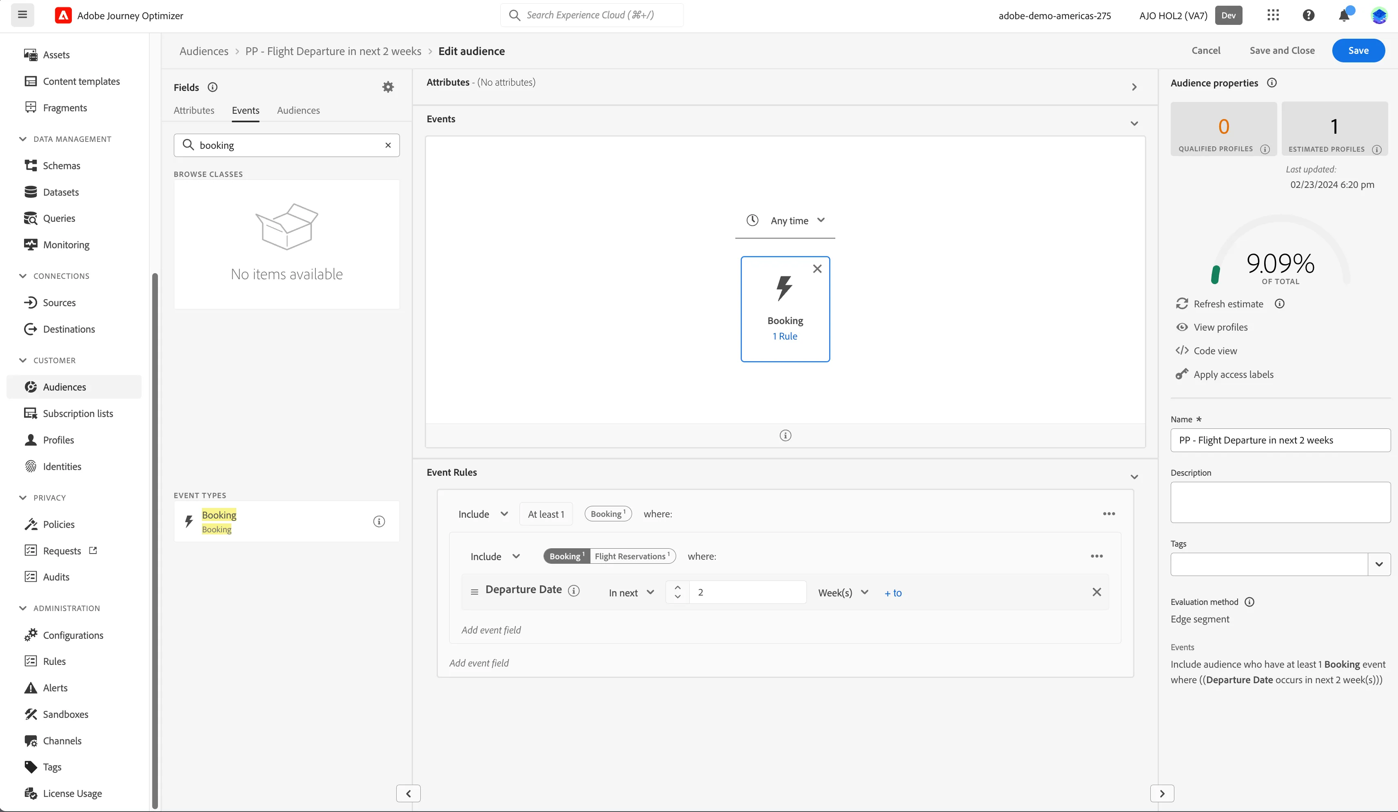Click the blue Save button
The image size is (1398, 812).
point(1358,51)
